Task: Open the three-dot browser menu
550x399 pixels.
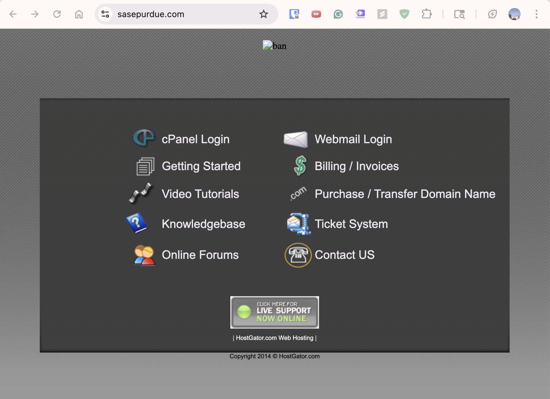Action: [536, 14]
